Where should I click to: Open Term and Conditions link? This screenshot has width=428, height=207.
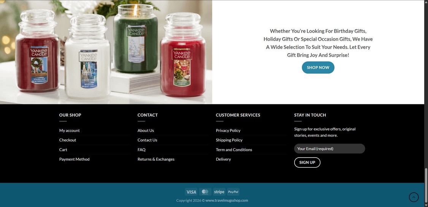coord(234,149)
